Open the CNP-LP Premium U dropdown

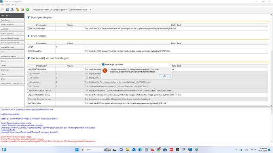click(81, 9)
